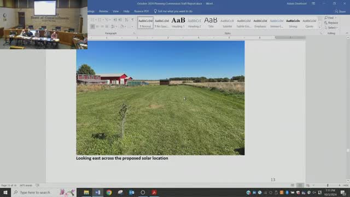Open View tab

(x=115, y=11)
